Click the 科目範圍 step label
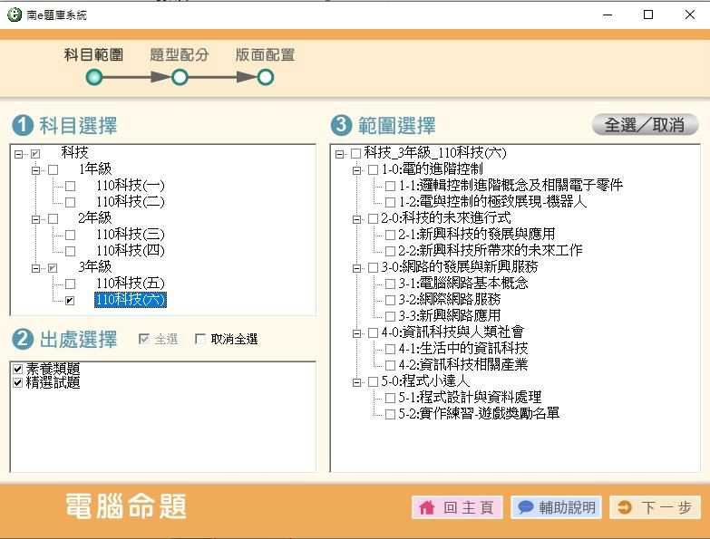 pos(93,54)
